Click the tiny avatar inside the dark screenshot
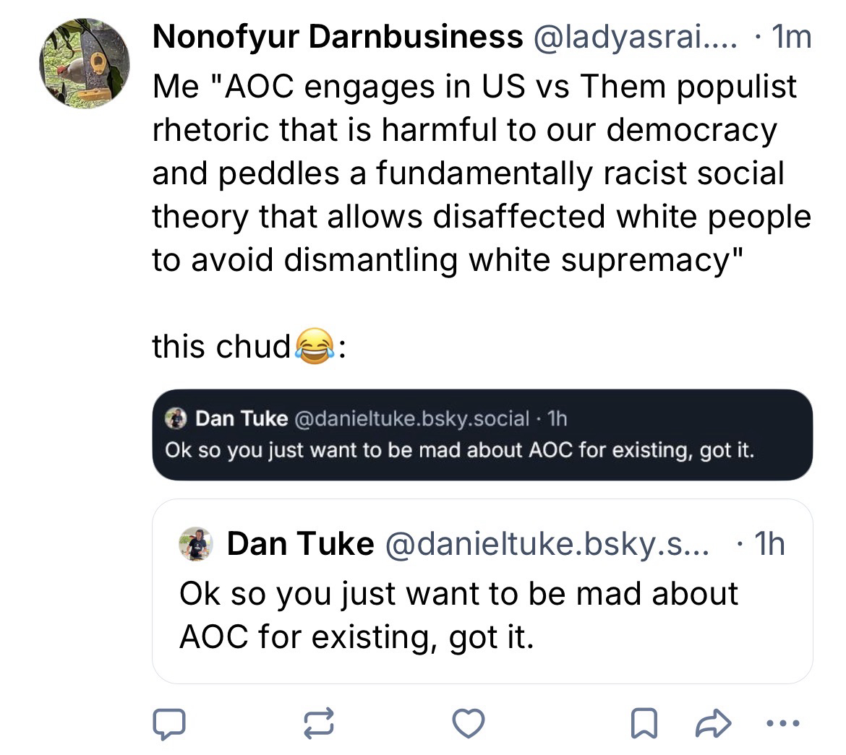The image size is (846, 755). (175, 418)
